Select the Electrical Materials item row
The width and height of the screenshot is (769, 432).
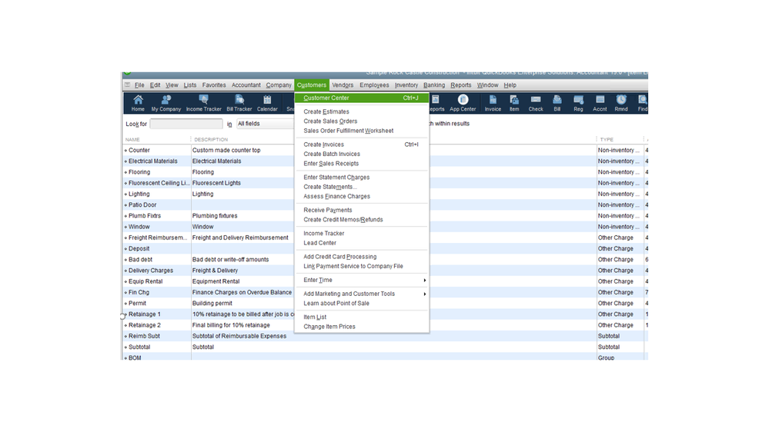tap(384, 161)
